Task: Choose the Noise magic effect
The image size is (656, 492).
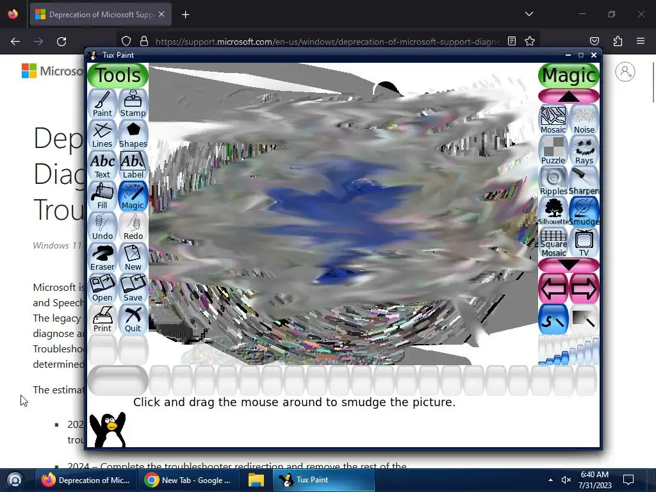Action: point(584,120)
